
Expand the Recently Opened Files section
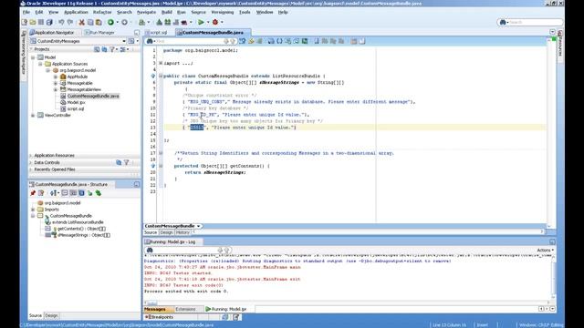pos(31,169)
